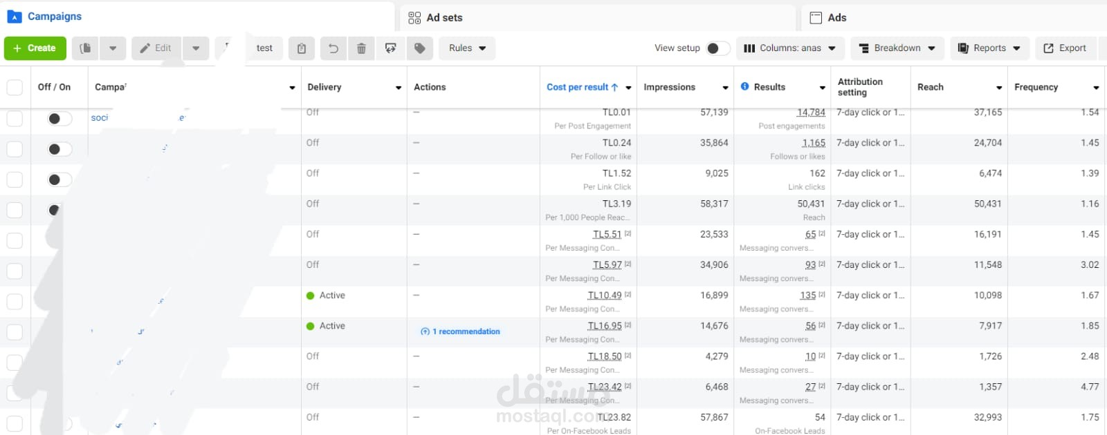Click the Duplicate campaign icon
The width and height of the screenshot is (1107, 435).
[85, 48]
